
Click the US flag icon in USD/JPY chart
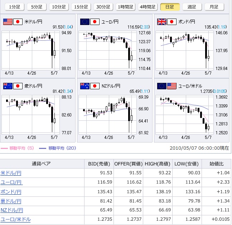coord(8,22)
